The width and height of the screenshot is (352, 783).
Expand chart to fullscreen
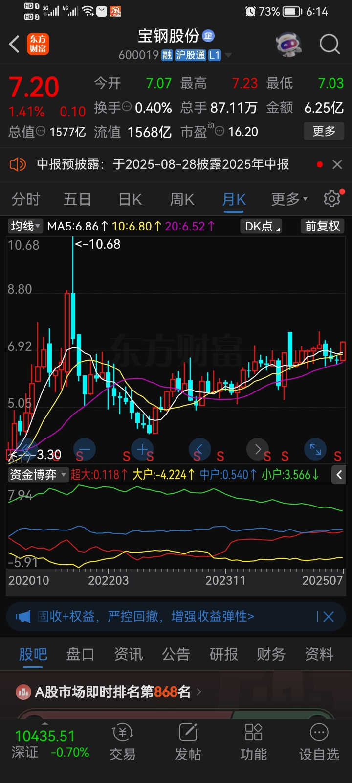[x=315, y=449]
